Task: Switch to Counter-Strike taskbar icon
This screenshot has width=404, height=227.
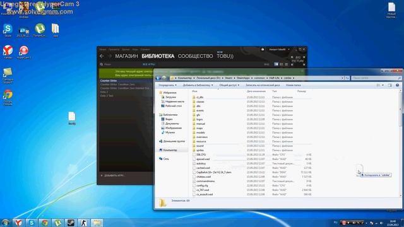Action: [x=84, y=223]
